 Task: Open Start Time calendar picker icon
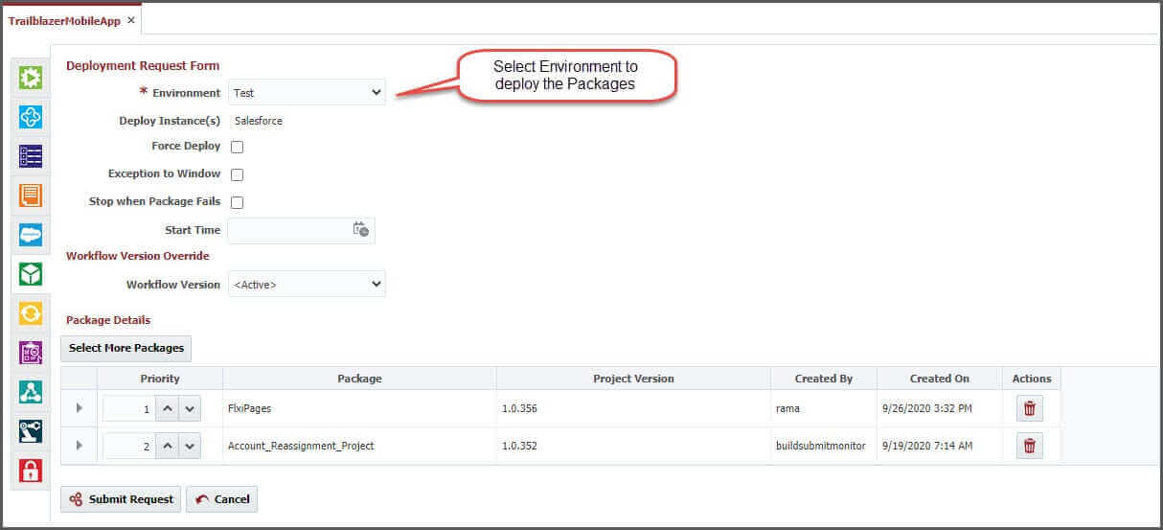pyautogui.click(x=360, y=230)
